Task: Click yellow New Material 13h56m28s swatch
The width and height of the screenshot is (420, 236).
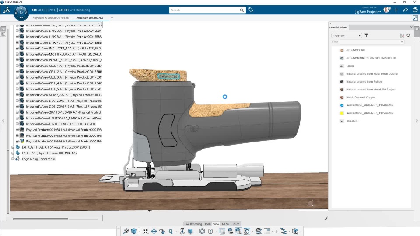Action: [342, 113]
